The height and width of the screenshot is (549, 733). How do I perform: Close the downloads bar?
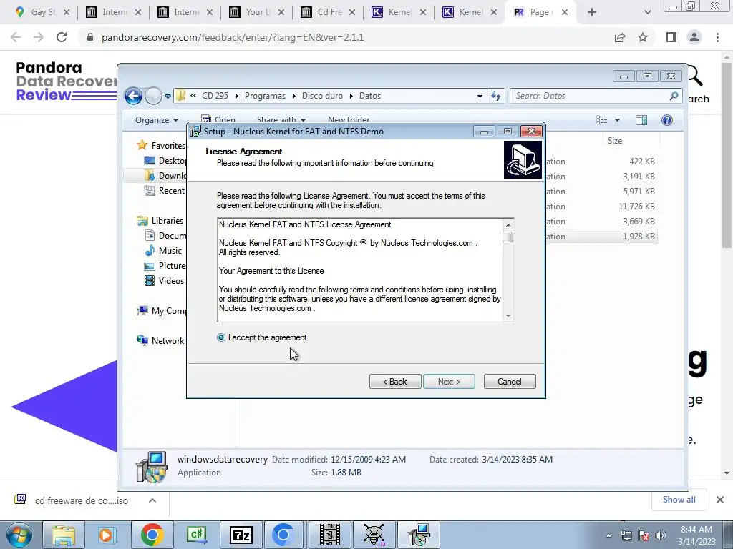pyautogui.click(x=720, y=500)
